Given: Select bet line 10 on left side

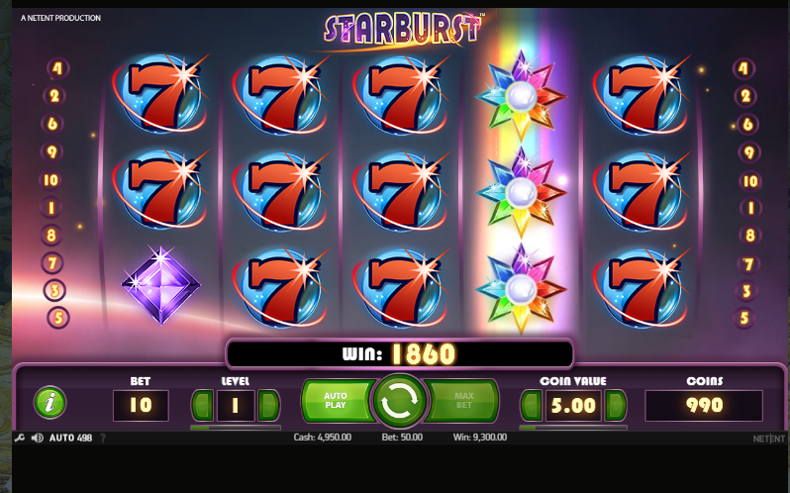Looking at the screenshot, I should [50, 180].
